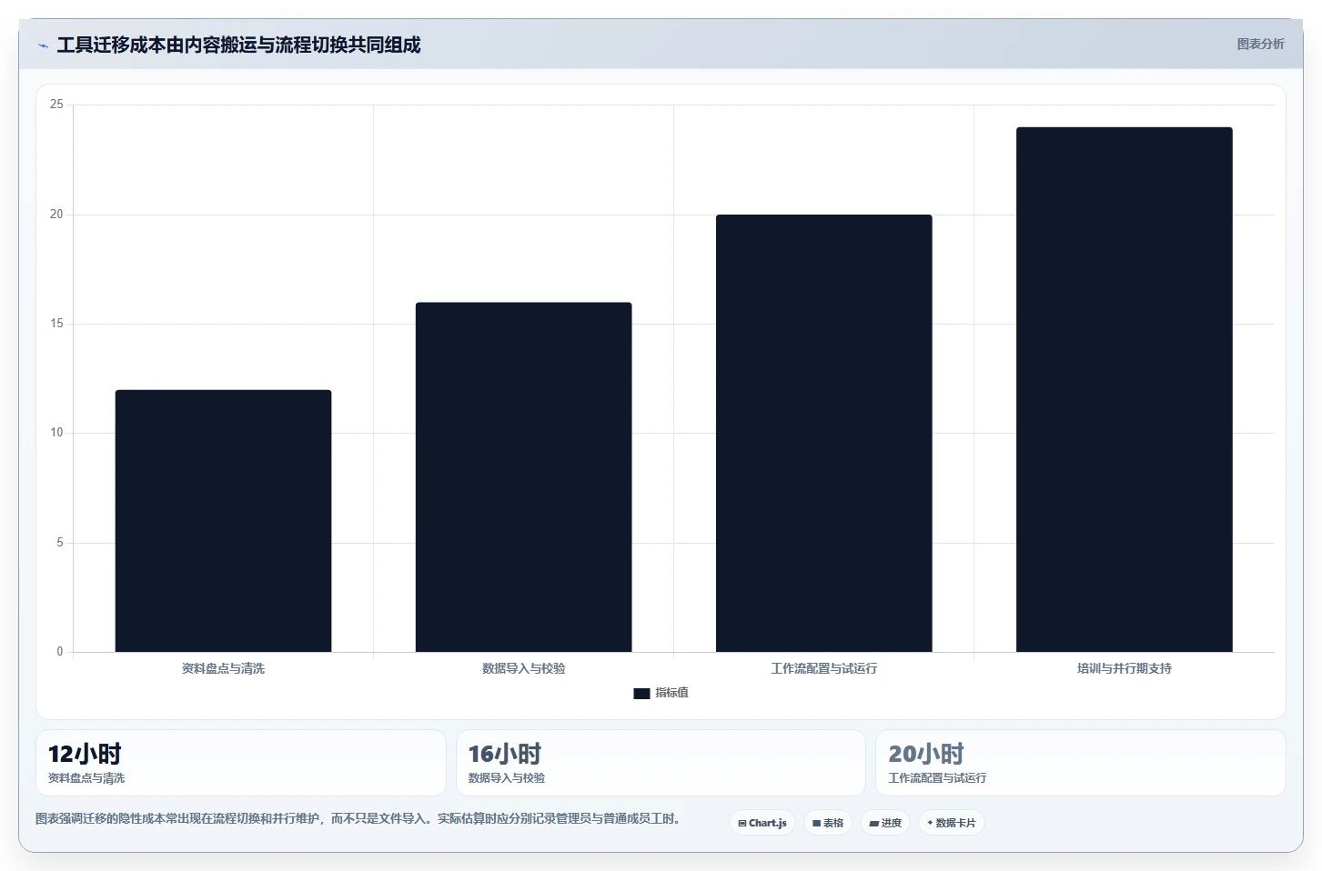Click the Chart.js tag
The height and width of the screenshot is (871, 1322).
[762, 823]
